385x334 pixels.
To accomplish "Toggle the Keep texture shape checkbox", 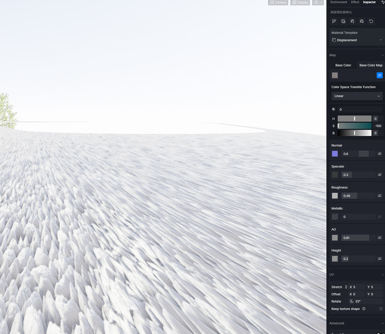I will [381, 309].
